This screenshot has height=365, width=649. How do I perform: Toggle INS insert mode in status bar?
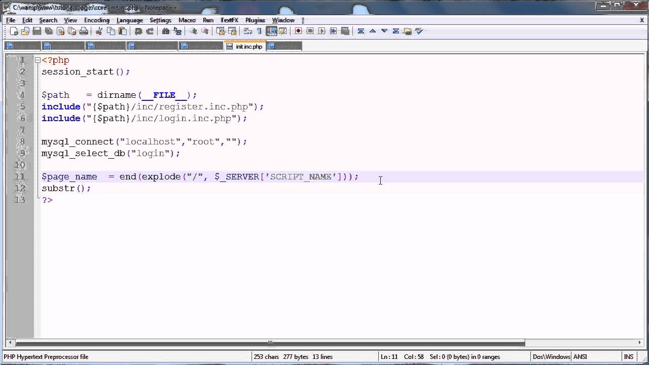[x=629, y=357]
